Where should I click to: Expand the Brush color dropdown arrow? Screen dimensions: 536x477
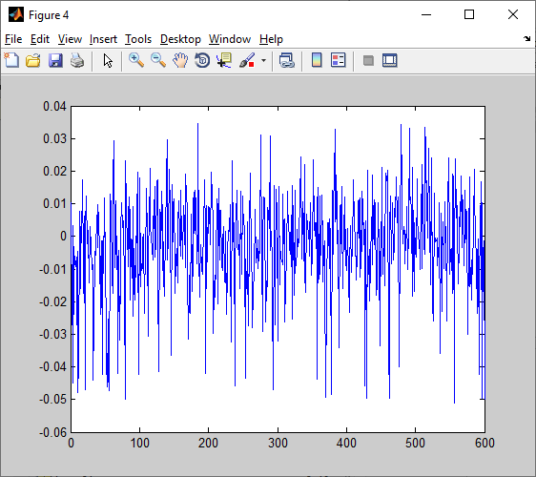(x=263, y=60)
